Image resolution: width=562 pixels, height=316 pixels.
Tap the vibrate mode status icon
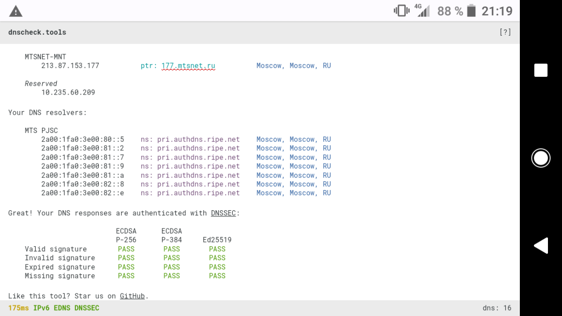(x=401, y=11)
